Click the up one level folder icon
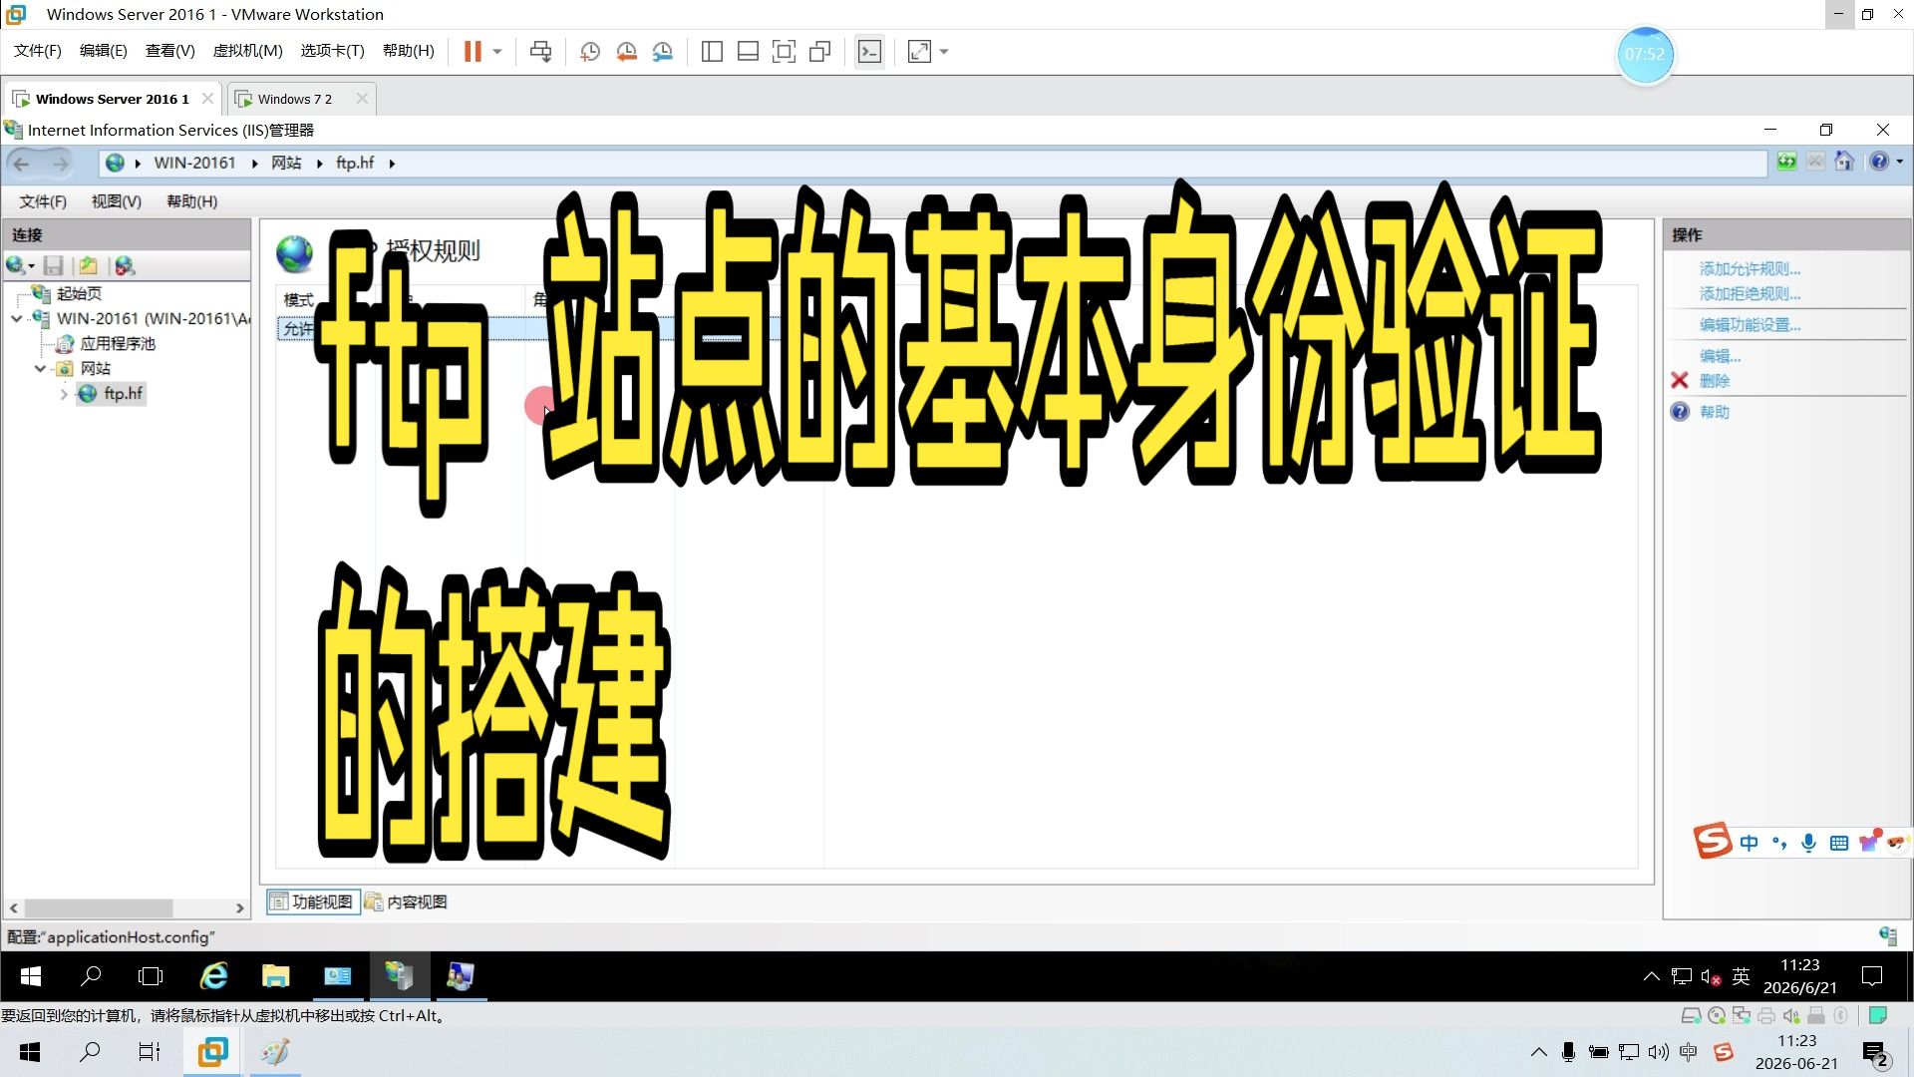 pyautogui.click(x=88, y=265)
